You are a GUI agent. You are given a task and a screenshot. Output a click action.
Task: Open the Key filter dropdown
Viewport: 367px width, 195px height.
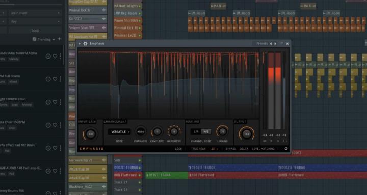click(x=35, y=22)
